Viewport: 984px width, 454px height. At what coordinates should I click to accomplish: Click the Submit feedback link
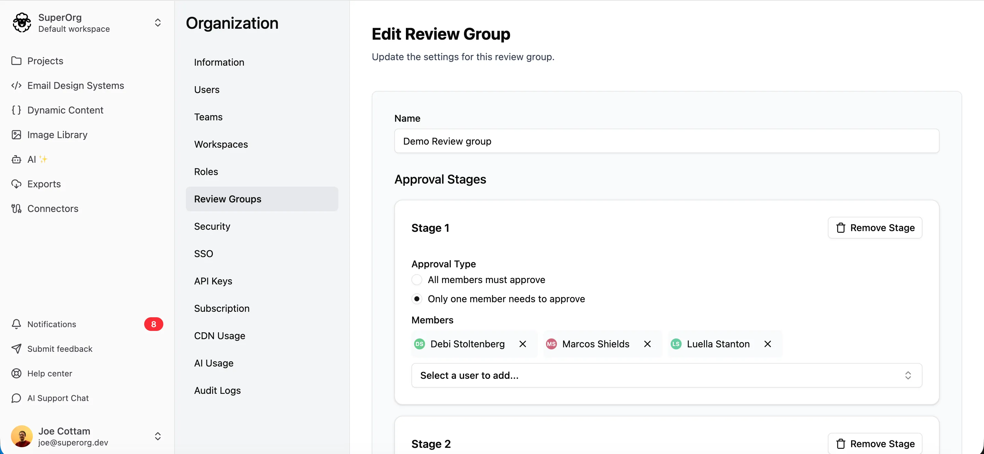pos(59,348)
